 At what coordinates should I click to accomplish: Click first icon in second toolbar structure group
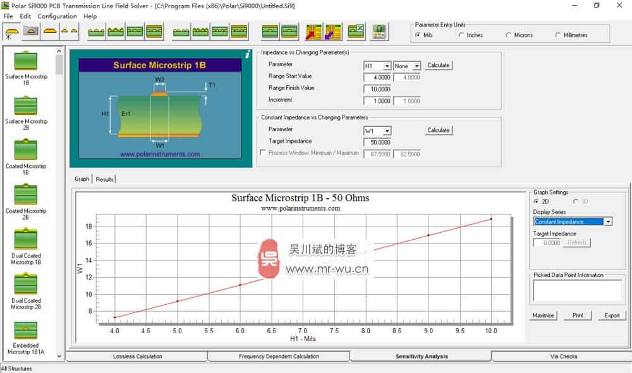point(96,32)
